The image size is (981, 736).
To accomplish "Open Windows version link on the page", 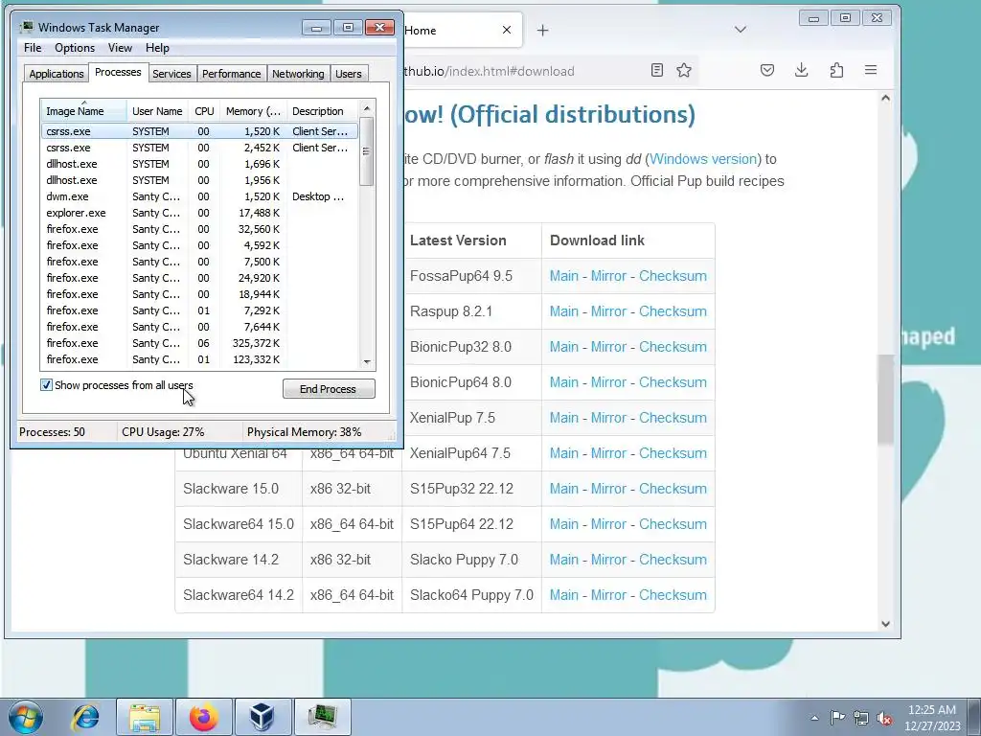I will pos(703,159).
